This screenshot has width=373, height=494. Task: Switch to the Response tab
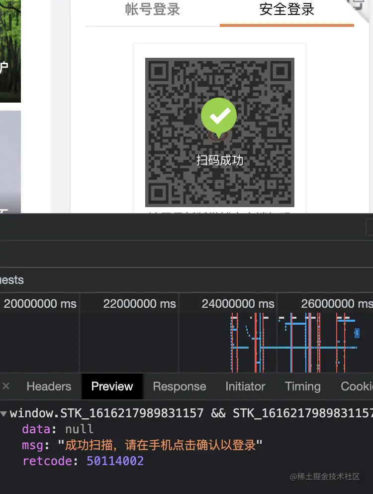click(x=180, y=386)
